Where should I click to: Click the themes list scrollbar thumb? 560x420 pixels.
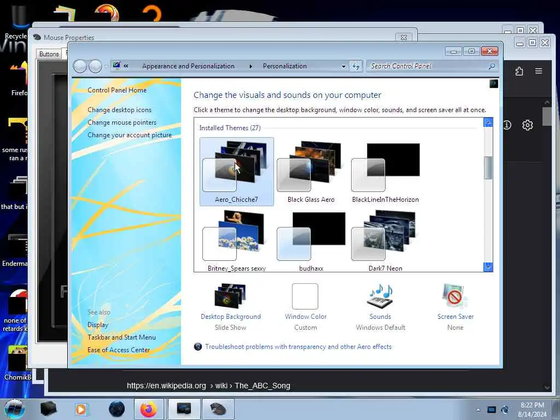pyautogui.click(x=488, y=167)
